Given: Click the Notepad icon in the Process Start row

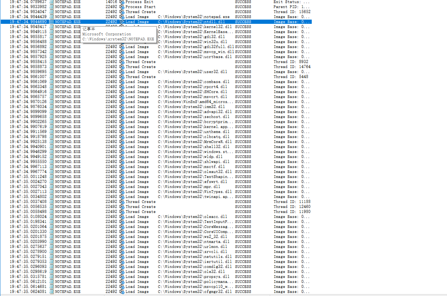Looking at the screenshot, I should click(52, 7).
